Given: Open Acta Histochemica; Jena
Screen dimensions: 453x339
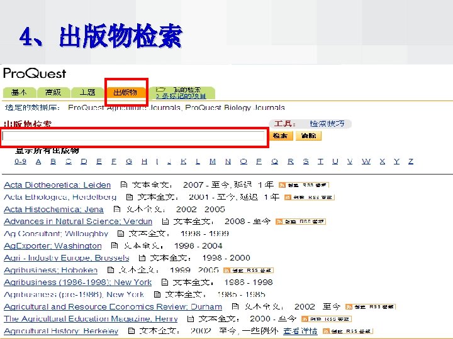Looking at the screenshot, I should 53,209.
